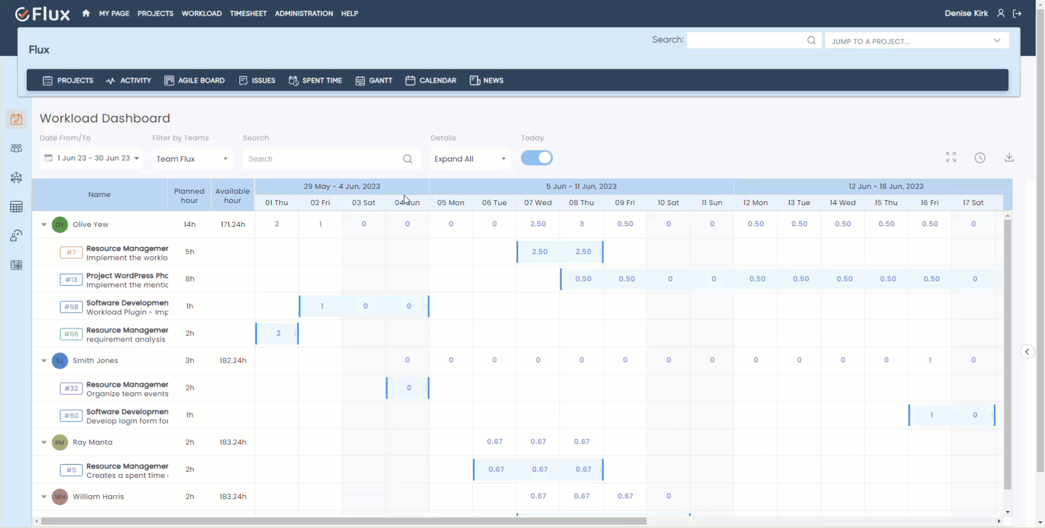Toggle the Today switch off
Screen dimensions: 1045x528
537,158
